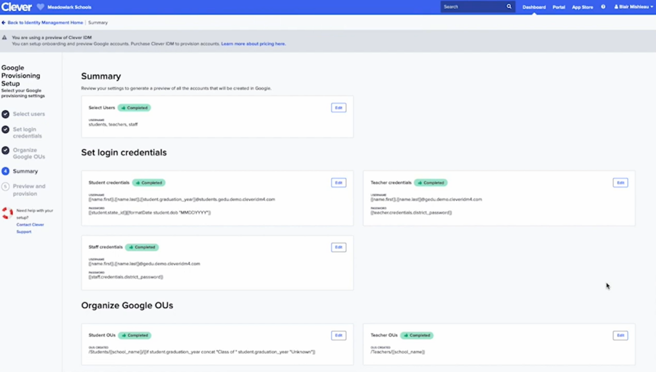Click the Set login credentials step checkmark

(6, 129)
